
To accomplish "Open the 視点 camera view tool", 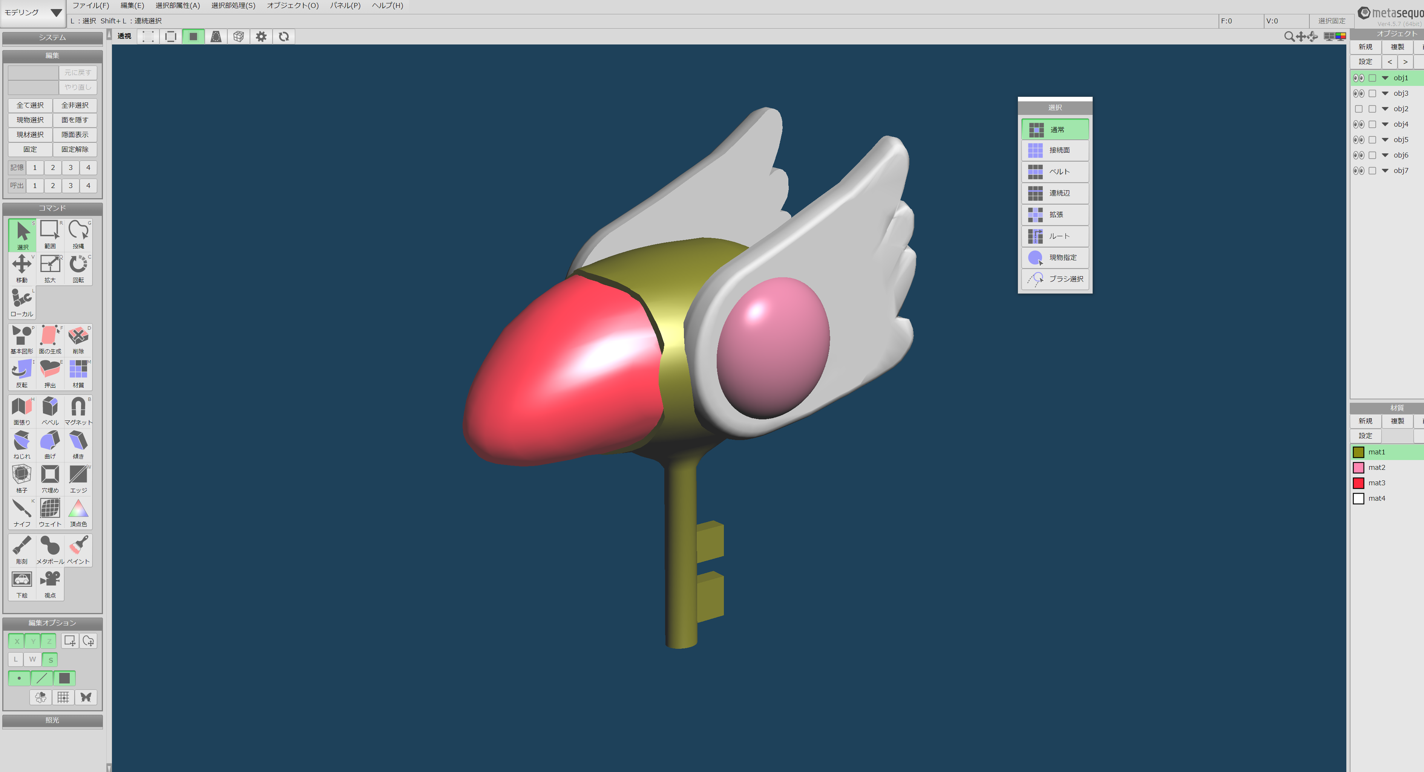I will [x=50, y=584].
